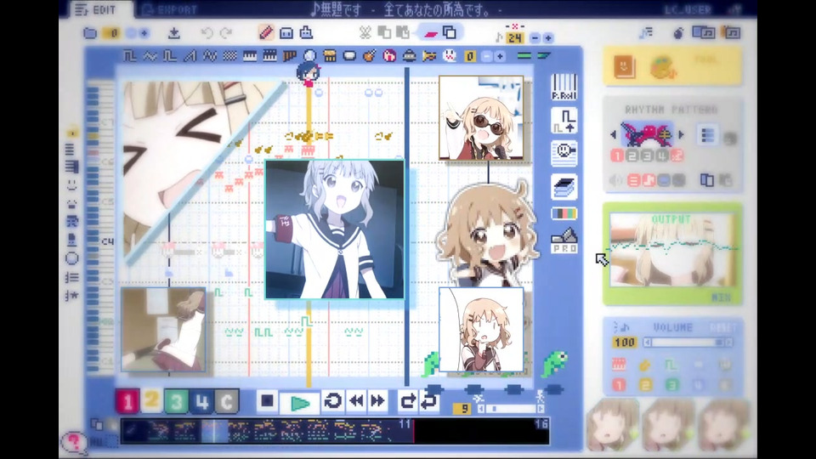
Task: Undo the last edit
Action: click(207, 33)
